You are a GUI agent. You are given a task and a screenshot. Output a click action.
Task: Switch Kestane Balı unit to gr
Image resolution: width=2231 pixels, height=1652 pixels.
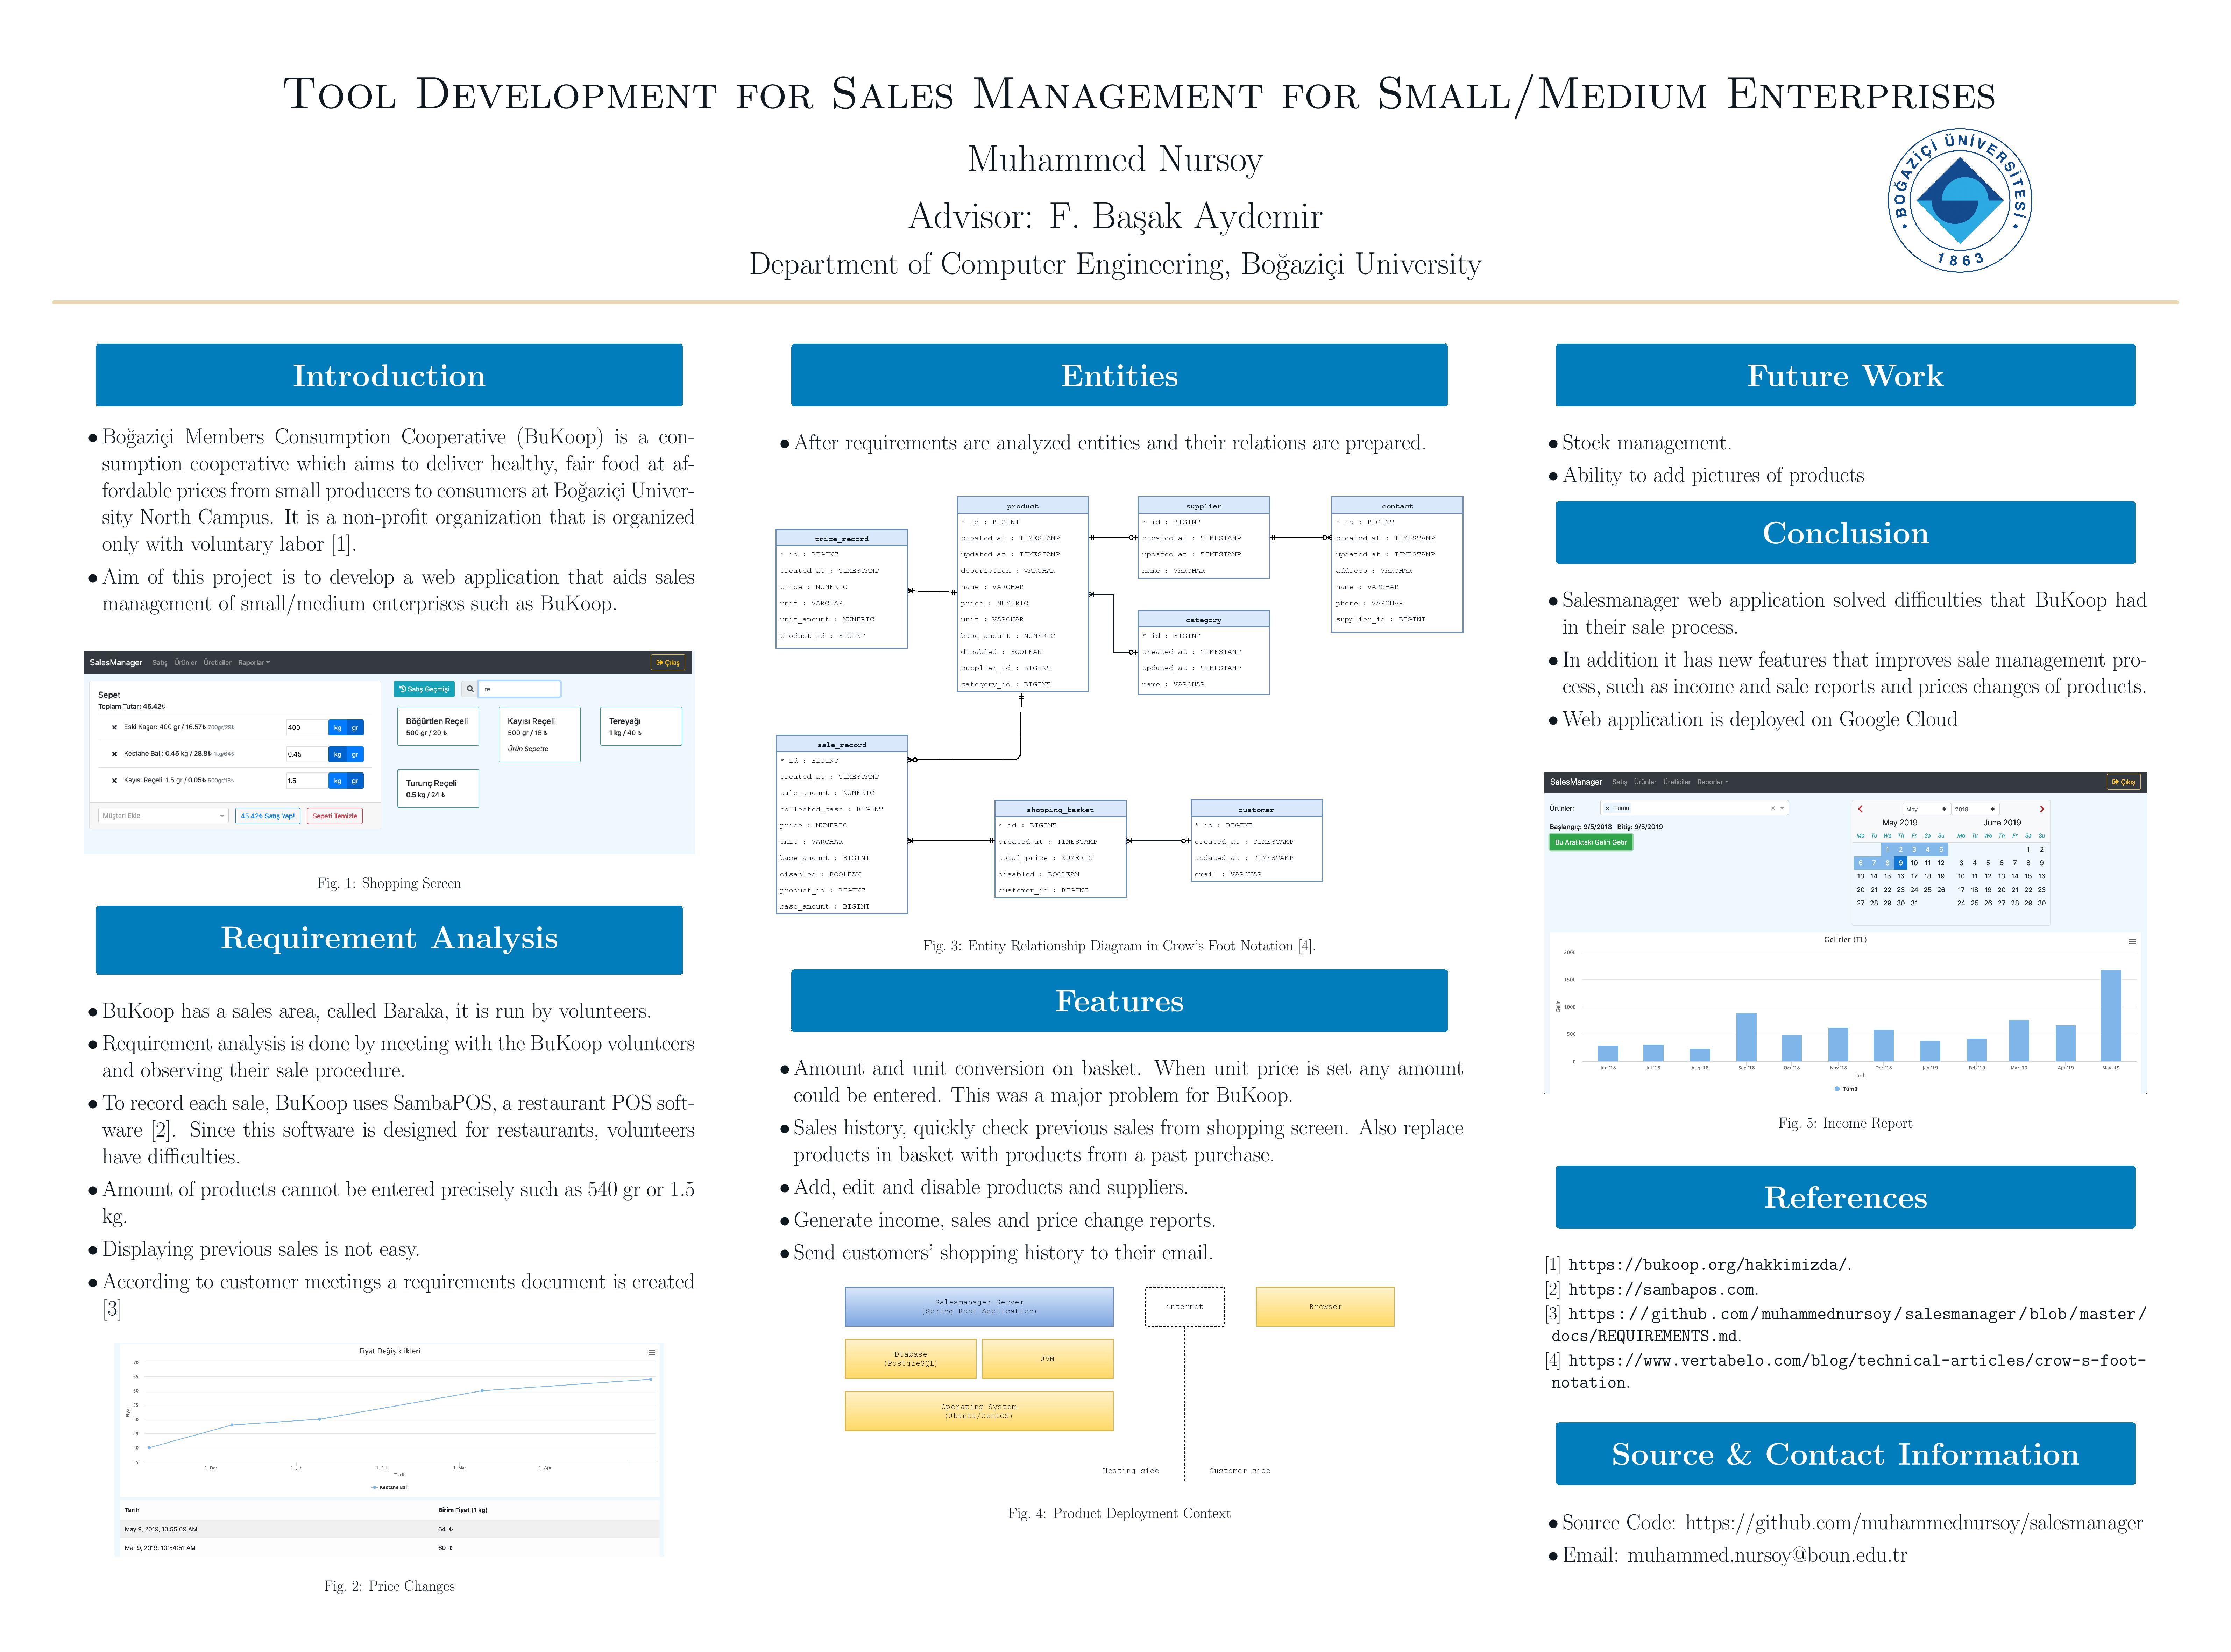point(355,754)
